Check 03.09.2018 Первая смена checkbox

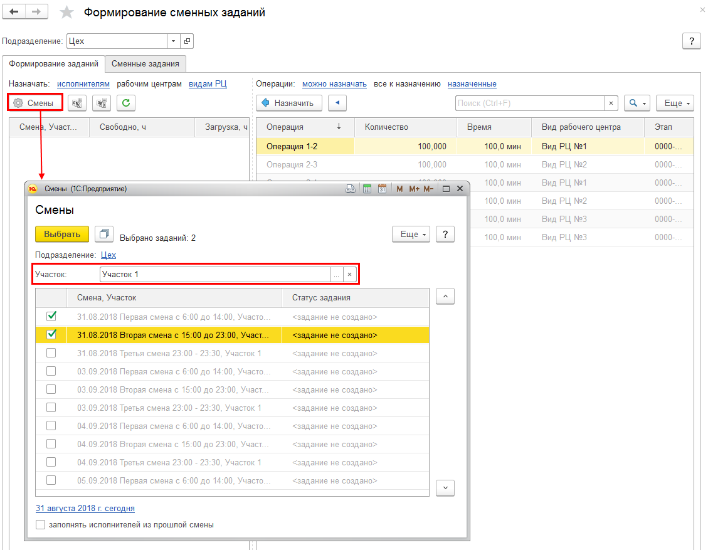point(51,371)
